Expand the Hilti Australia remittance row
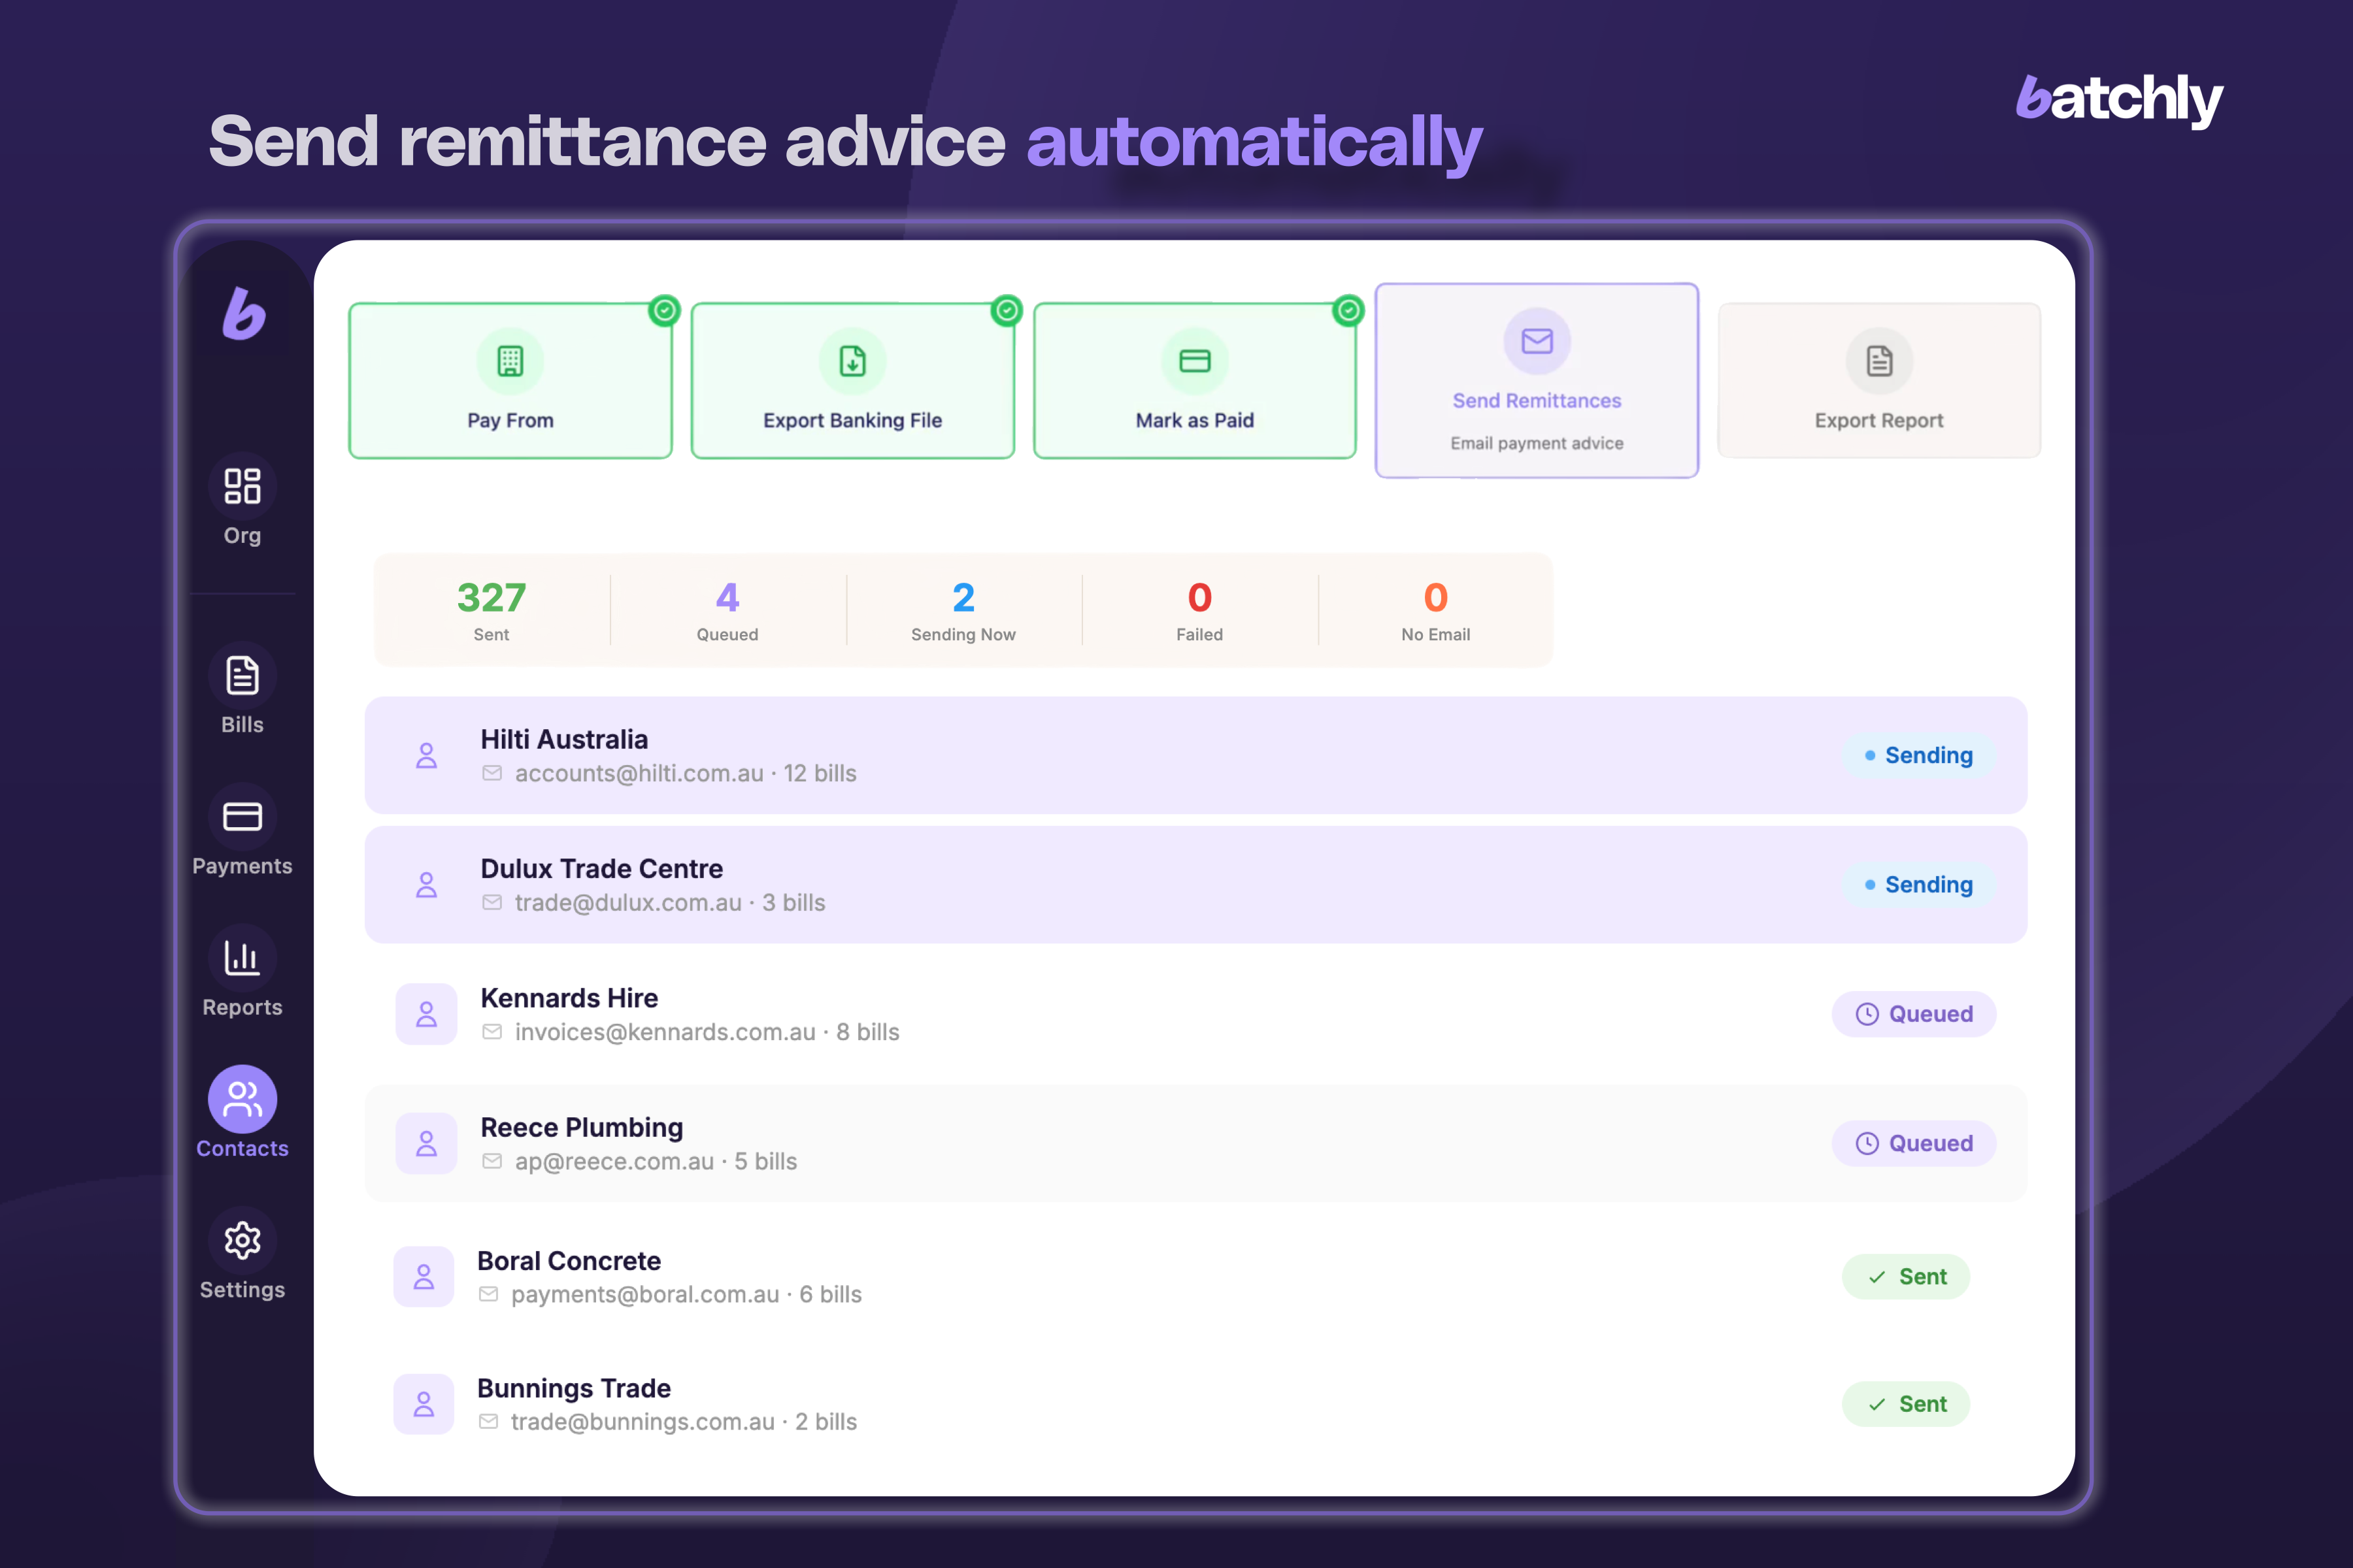 pyautogui.click(x=1197, y=755)
